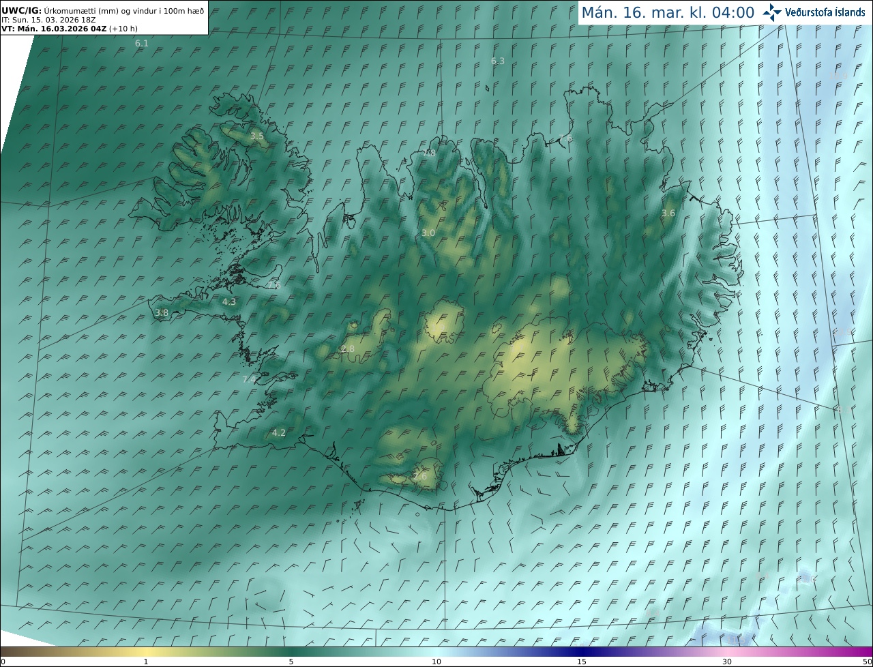This screenshot has height=667, width=873.
Task: Click the Veðurstofa Íslands name text
Action: (x=825, y=12)
